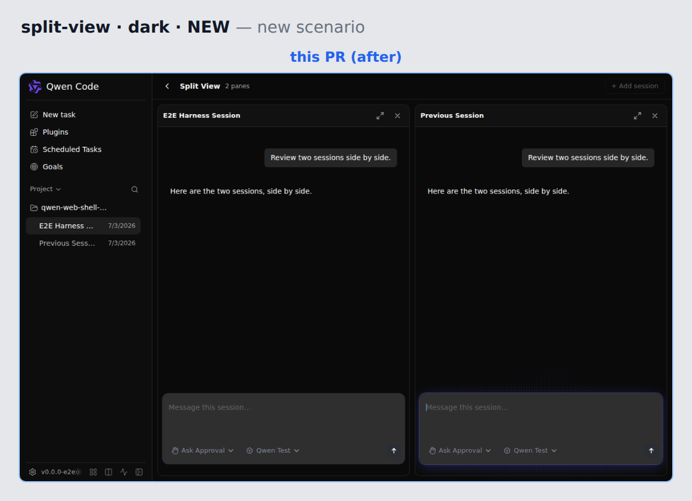Click the 'Here are the two sessions' reply in the Previous Session pane
Screen dimensions: 692x501
(x=498, y=191)
